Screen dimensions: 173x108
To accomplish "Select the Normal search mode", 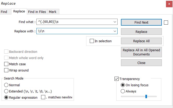I will (x=6, y=85).
